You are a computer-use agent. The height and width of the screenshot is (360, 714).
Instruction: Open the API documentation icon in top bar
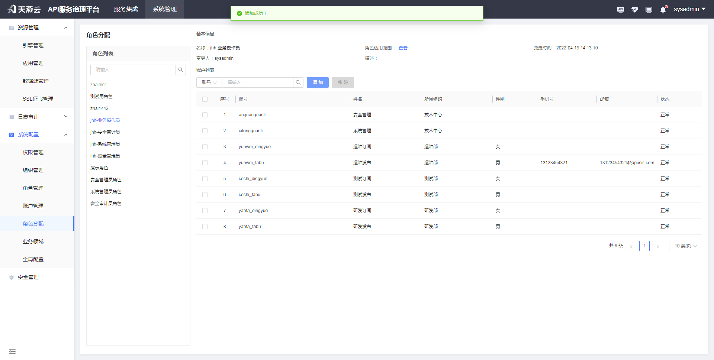click(620, 9)
